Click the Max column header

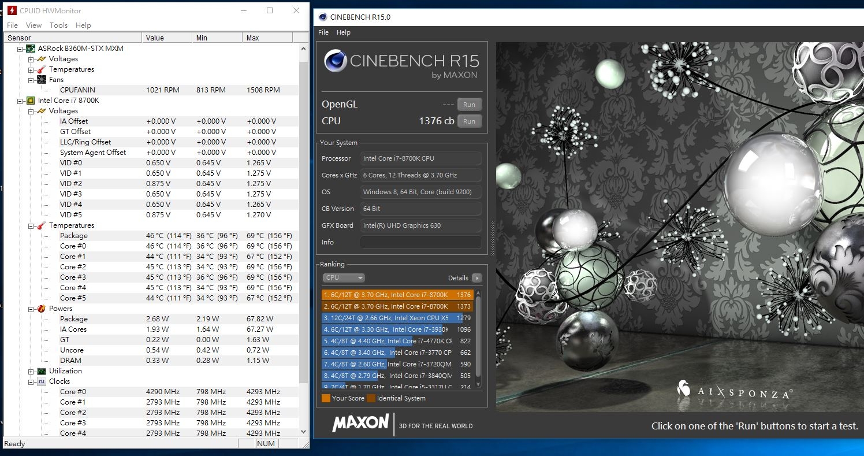point(267,38)
